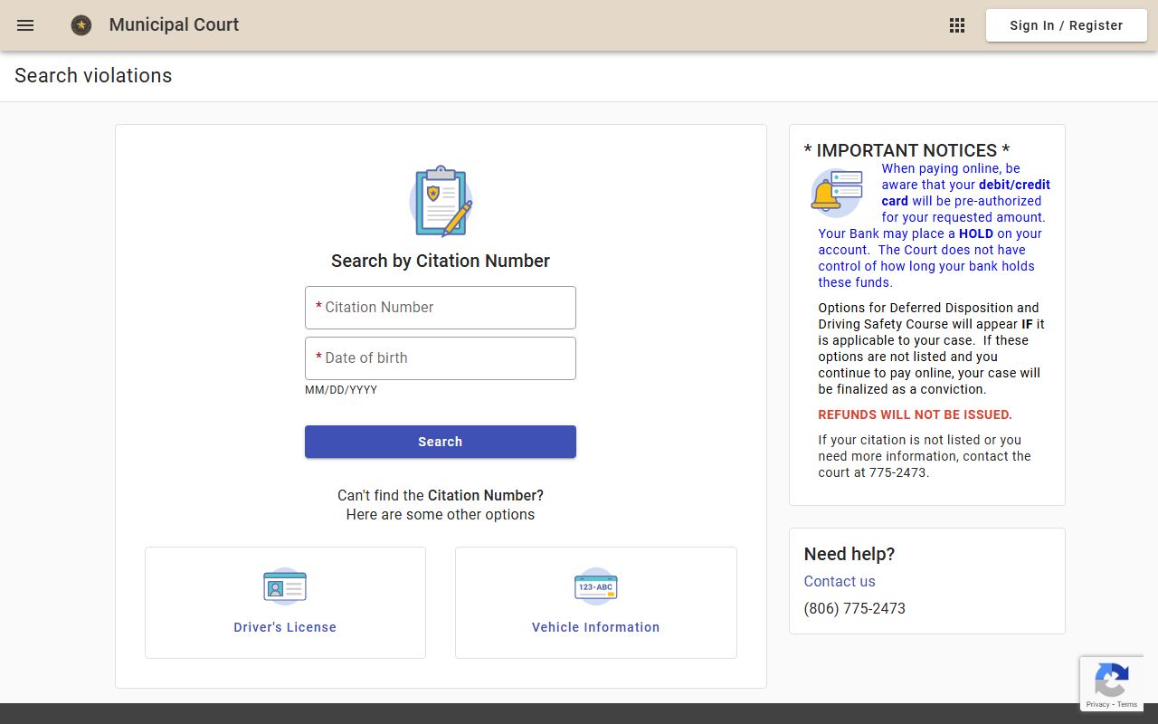This screenshot has height=724, width=1158.
Task: Open the hamburger navigation menu
Action: coord(25,25)
